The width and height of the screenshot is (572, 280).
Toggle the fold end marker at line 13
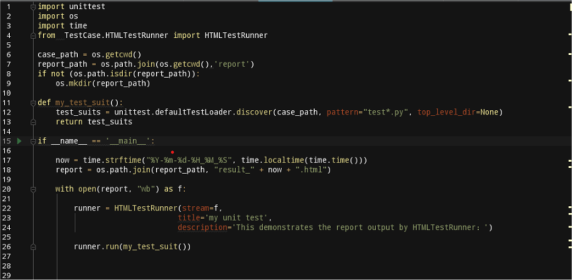(x=33, y=122)
